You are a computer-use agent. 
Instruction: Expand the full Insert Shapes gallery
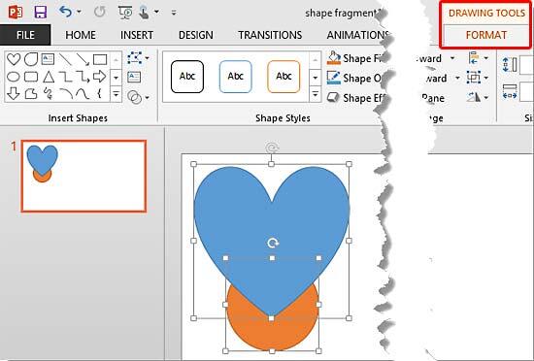click(116, 93)
